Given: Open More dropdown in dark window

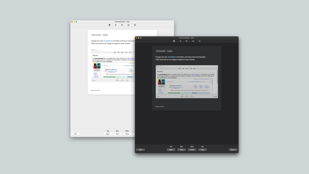Looking at the screenshot, I should pos(233,150).
